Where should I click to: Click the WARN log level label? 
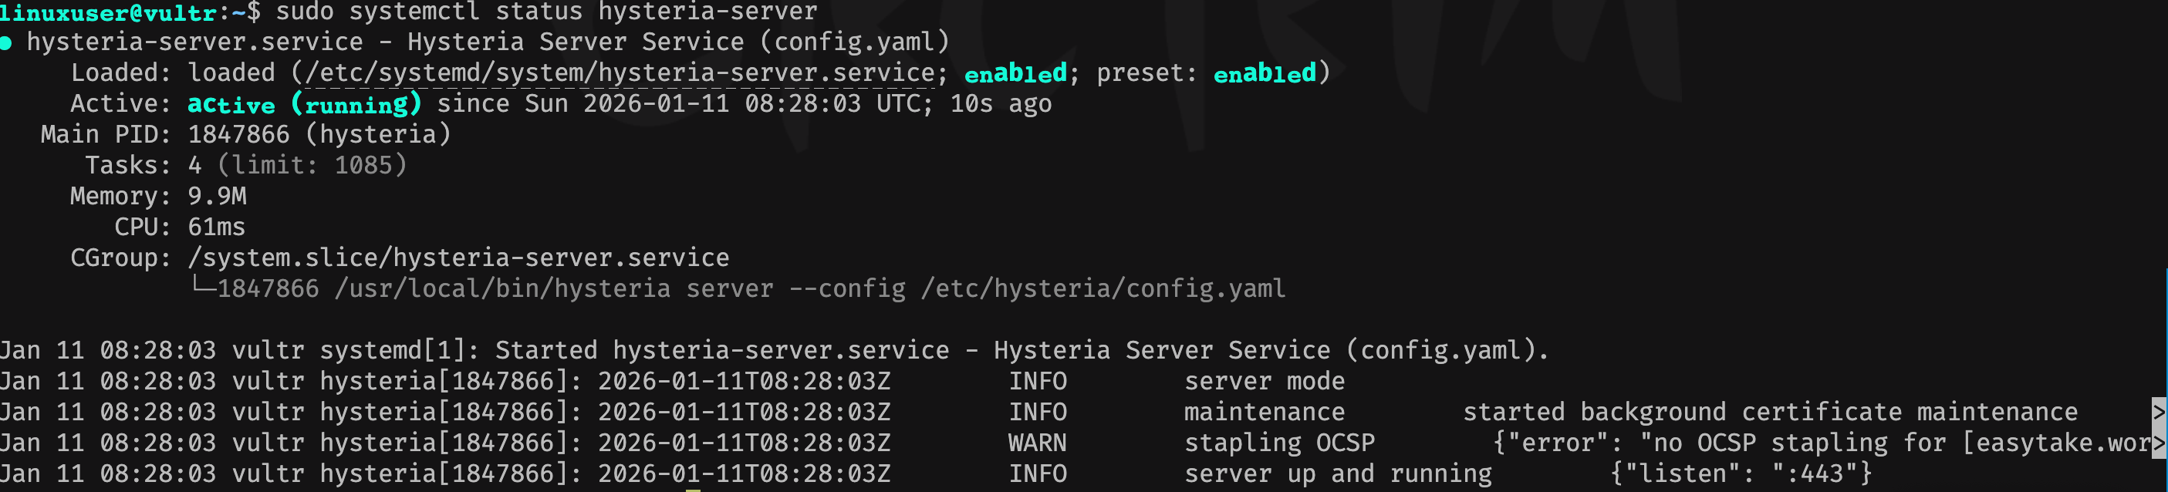[x=1037, y=443]
